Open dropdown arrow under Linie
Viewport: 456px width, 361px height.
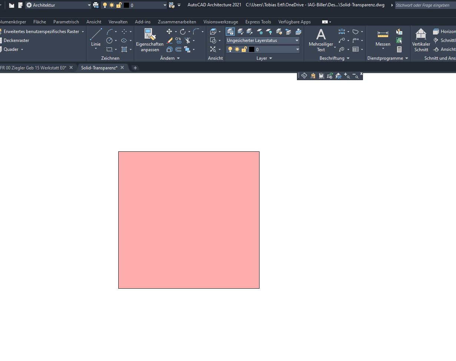click(96, 49)
